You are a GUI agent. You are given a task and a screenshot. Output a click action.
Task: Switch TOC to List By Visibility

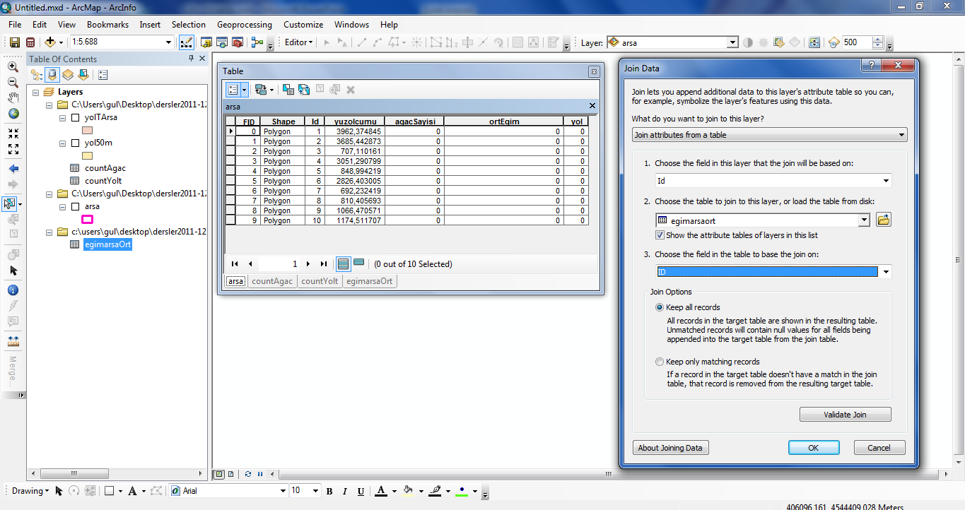tap(68, 74)
